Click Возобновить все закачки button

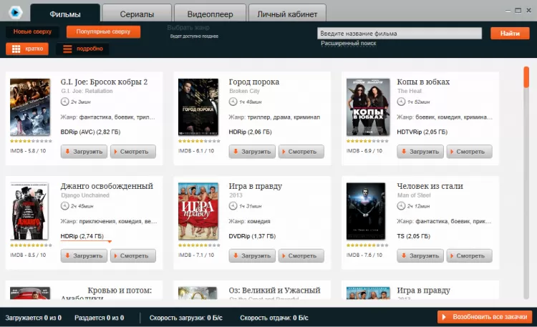tap(485, 317)
